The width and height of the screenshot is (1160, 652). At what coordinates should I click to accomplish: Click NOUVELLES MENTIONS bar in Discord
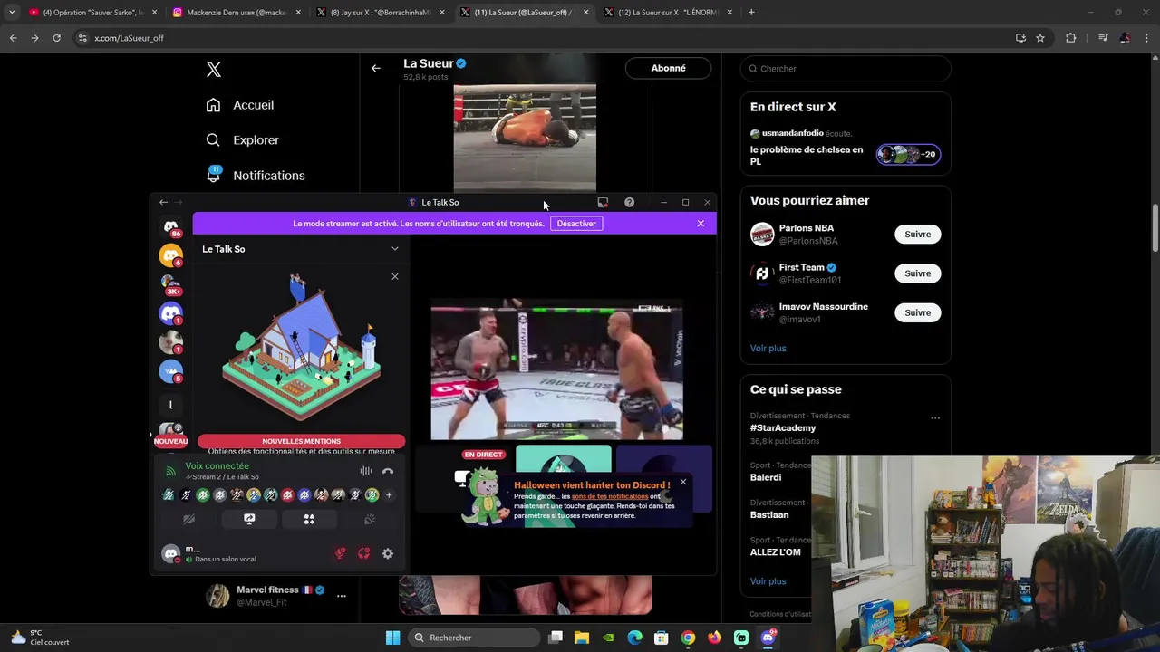point(301,441)
